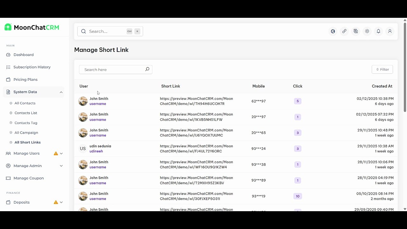Open notifications bell icon
The image size is (407, 229).
pos(378,31)
